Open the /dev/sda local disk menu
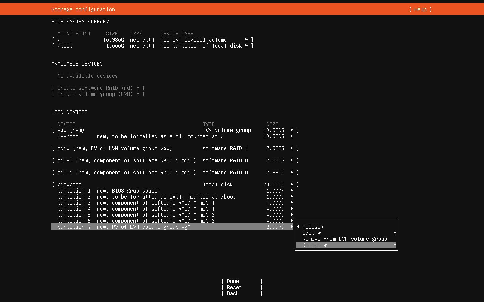This screenshot has height=302, width=484. click(175, 185)
